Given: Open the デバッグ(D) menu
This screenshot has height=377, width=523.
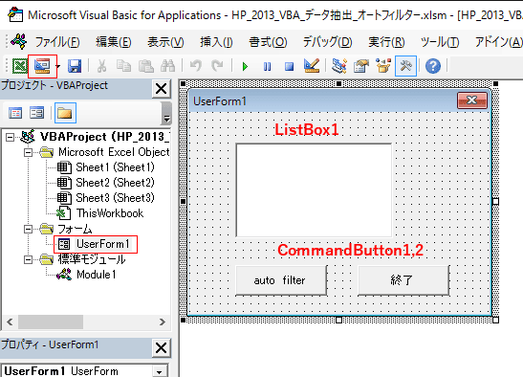Looking at the screenshot, I should [327, 42].
